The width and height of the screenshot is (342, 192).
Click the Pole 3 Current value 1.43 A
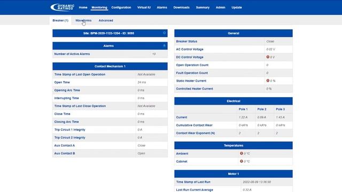tap(280, 117)
